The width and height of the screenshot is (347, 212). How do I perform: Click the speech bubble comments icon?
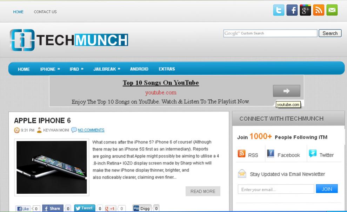[74, 130]
